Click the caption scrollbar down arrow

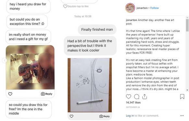(x=187, y=90)
